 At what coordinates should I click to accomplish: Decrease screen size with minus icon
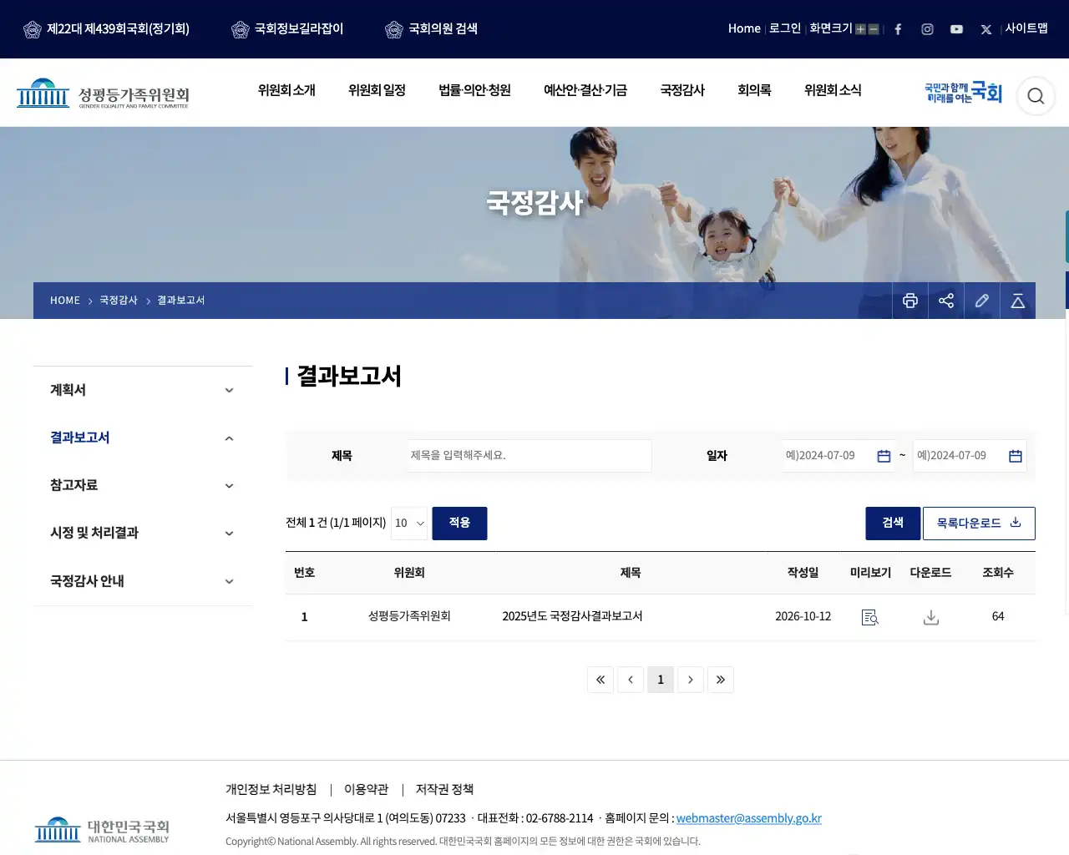pos(874,29)
